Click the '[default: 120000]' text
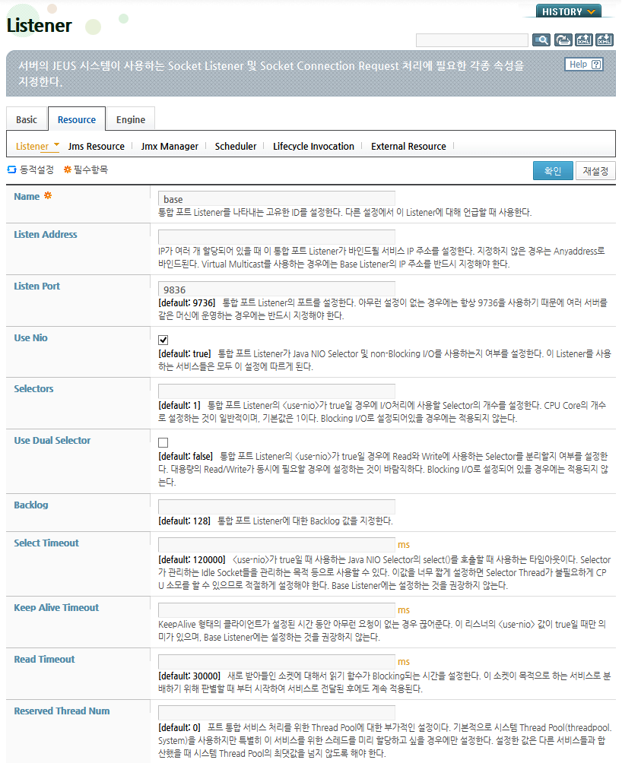 click(x=192, y=559)
